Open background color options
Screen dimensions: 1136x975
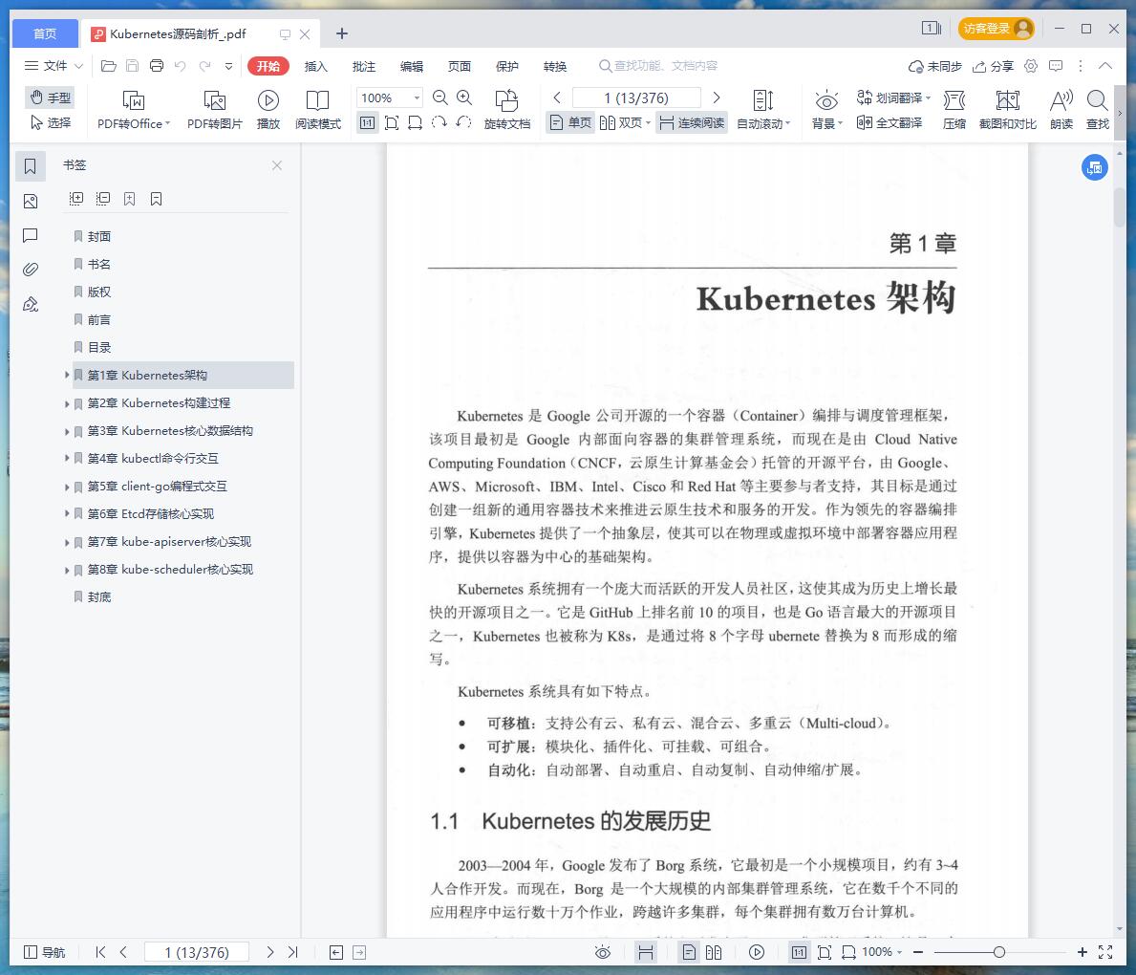[x=825, y=110]
